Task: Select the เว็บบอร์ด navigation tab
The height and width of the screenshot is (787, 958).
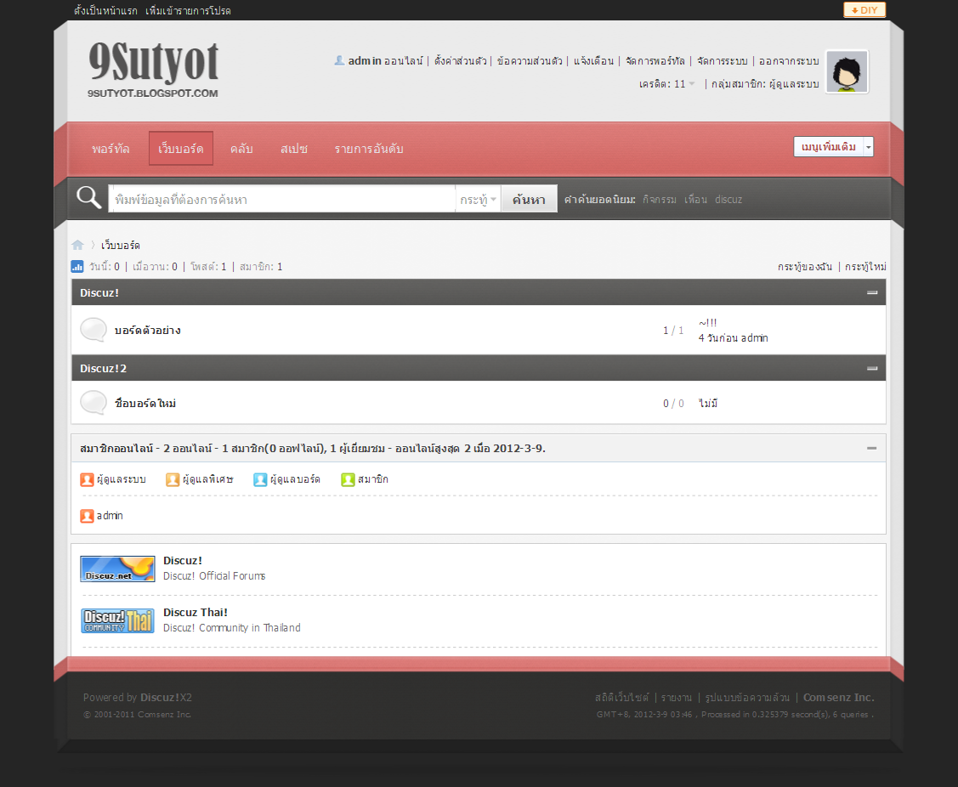Action: point(181,149)
